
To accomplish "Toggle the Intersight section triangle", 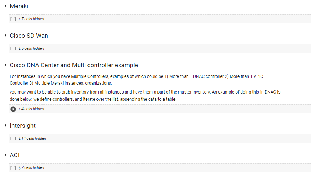I will pyautogui.click(x=6, y=126).
